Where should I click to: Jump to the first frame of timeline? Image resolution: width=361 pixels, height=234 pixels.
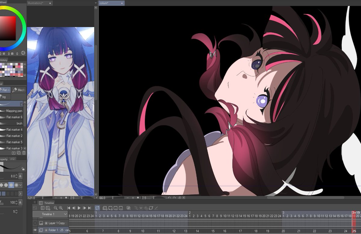click(x=69, y=208)
